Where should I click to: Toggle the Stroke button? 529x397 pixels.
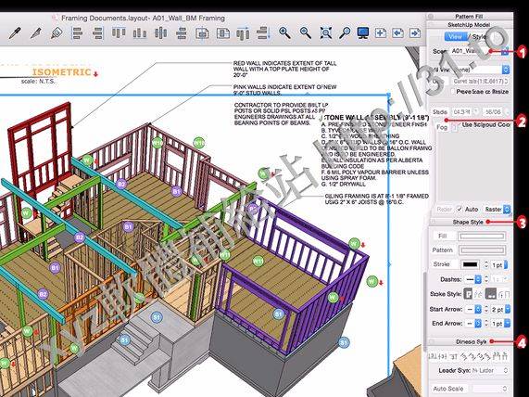[x=442, y=264]
